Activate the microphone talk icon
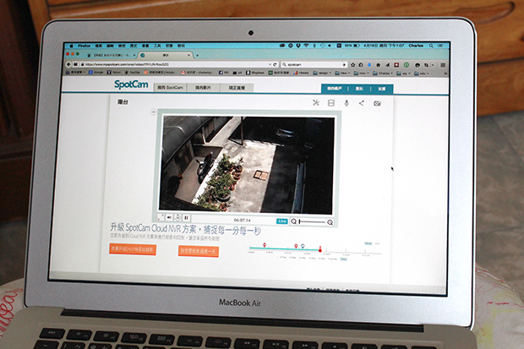This screenshot has width=524, height=349. 347,103
